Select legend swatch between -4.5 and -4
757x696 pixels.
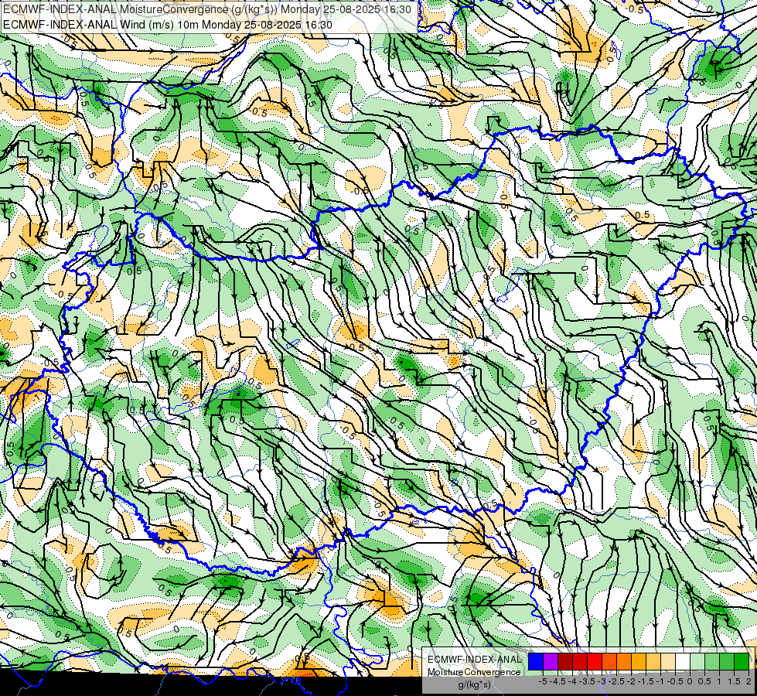click(x=565, y=661)
